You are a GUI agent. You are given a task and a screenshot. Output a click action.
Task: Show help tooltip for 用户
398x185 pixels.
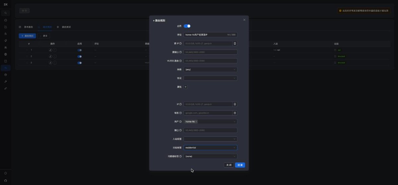181,121
